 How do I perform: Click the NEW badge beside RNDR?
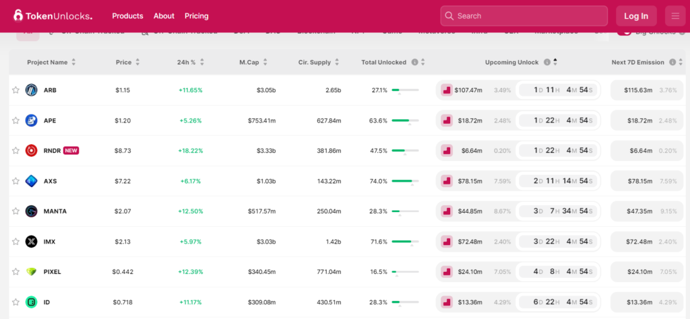click(x=71, y=151)
